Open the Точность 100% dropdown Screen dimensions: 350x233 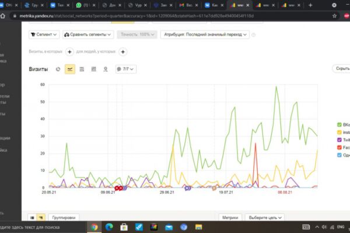137,34
